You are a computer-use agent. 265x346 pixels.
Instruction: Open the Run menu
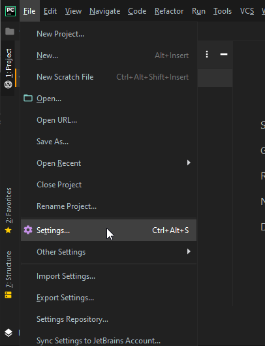(x=198, y=11)
